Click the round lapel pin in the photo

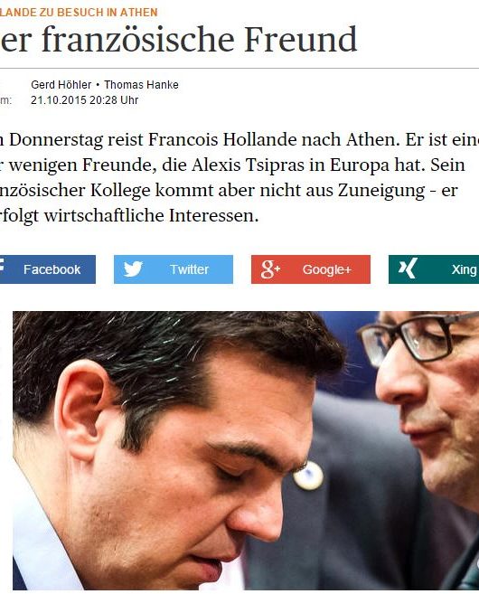[308, 475]
